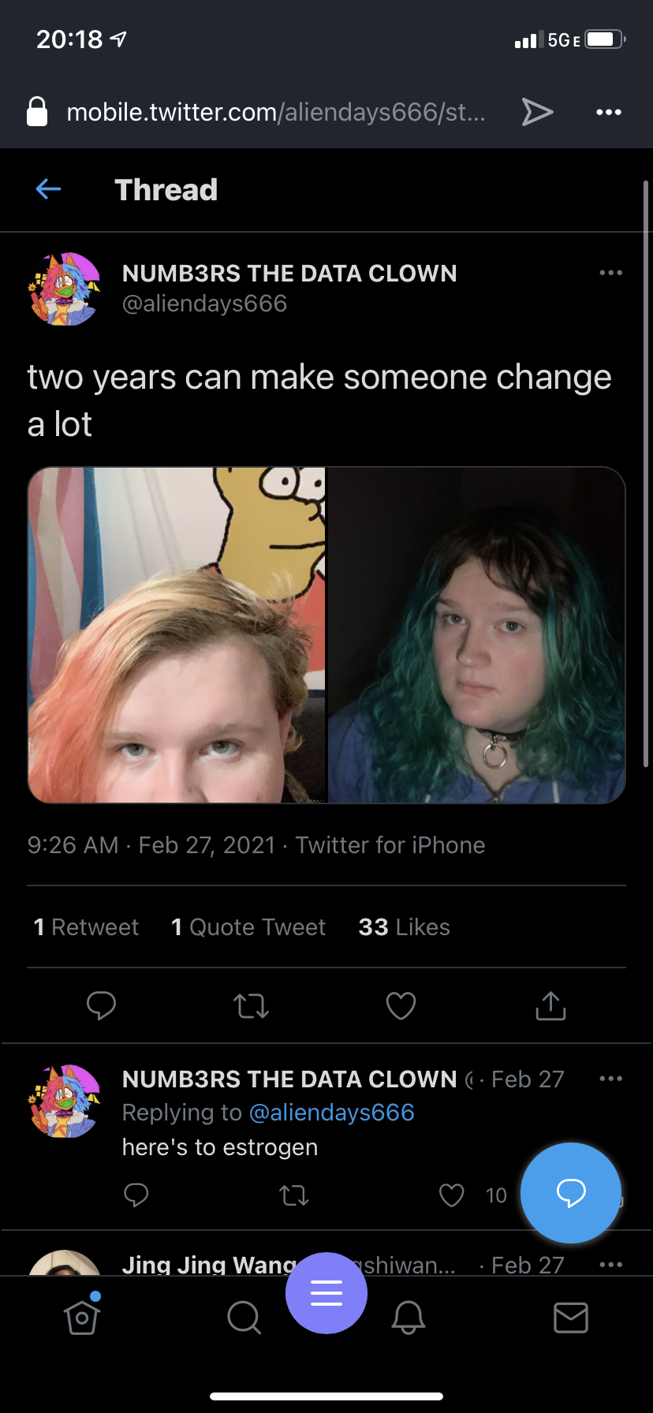
Task: Retweet the "here's to estrogen" reply
Action: 294,1196
